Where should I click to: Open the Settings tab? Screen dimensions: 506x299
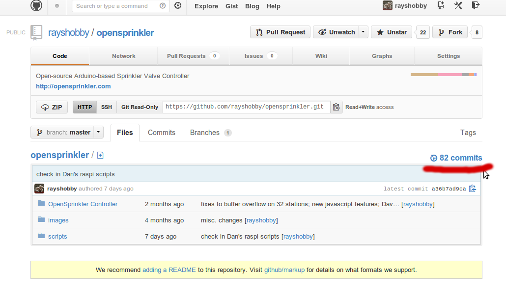[x=448, y=56]
